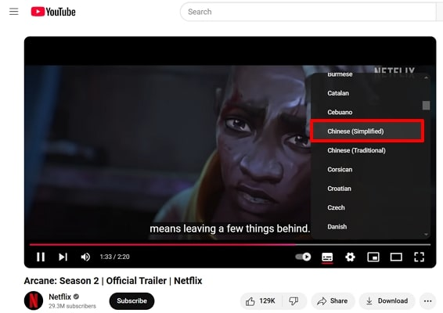Seek on the red video progress bar

tap(230, 245)
